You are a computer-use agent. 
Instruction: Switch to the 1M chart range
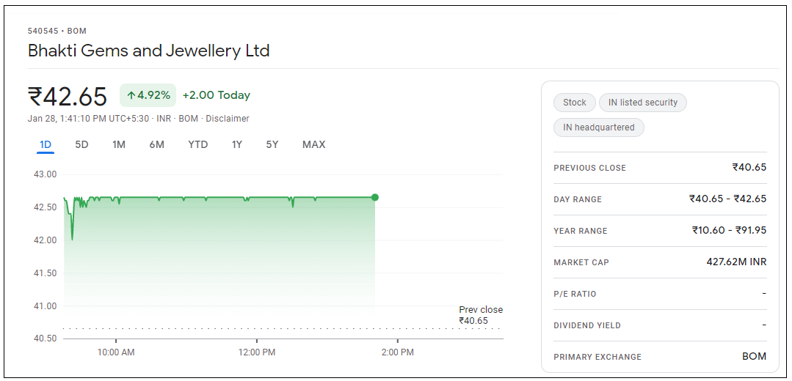(119, 145)
